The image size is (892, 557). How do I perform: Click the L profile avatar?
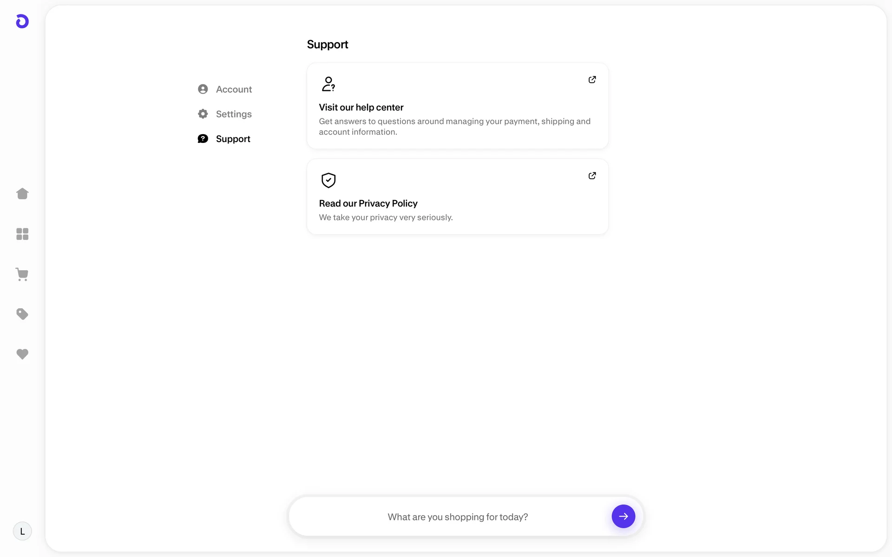tap(22, 531)
